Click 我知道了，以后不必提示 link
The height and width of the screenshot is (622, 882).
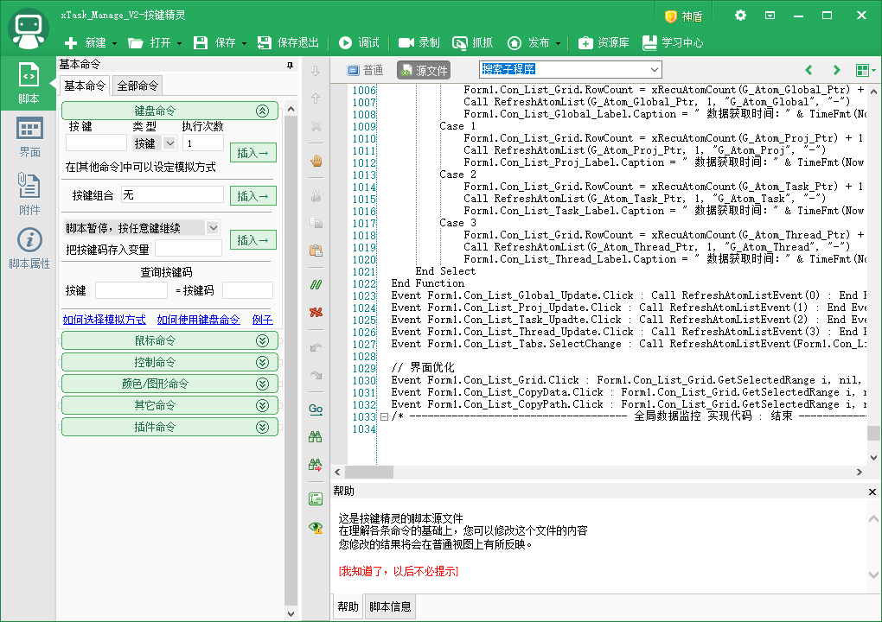[399, 571]
